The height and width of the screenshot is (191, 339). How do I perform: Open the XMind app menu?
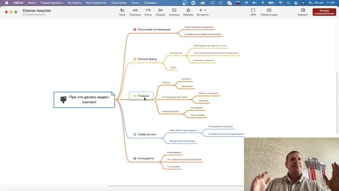(x=18, y=3)
